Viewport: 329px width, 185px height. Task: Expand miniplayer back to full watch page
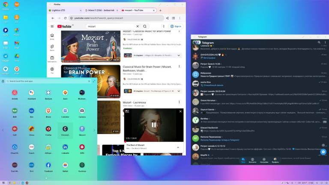[127, 111]
